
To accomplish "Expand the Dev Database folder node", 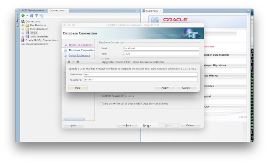I will [x=23, y=25].
